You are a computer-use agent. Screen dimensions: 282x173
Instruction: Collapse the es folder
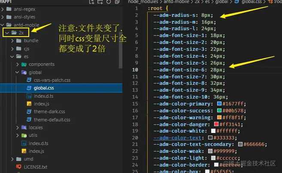pos(12,56)
